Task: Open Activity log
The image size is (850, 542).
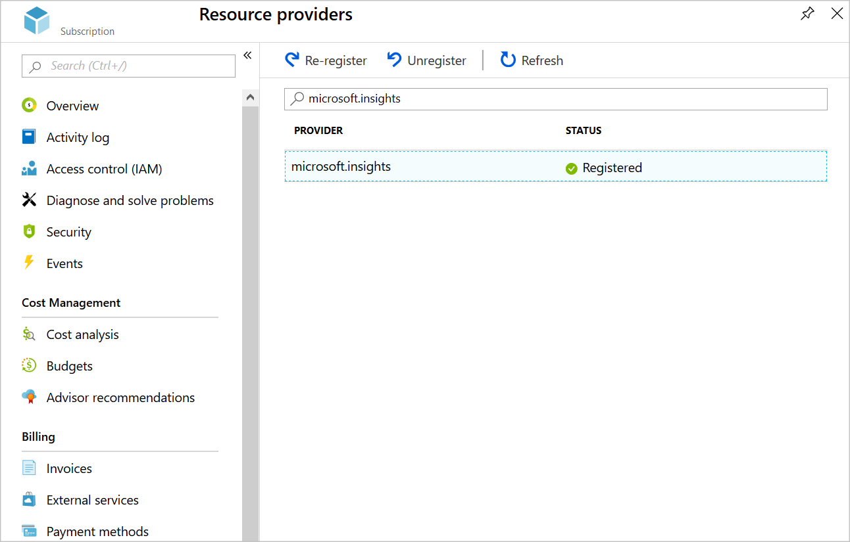Action: pos(78,137)
